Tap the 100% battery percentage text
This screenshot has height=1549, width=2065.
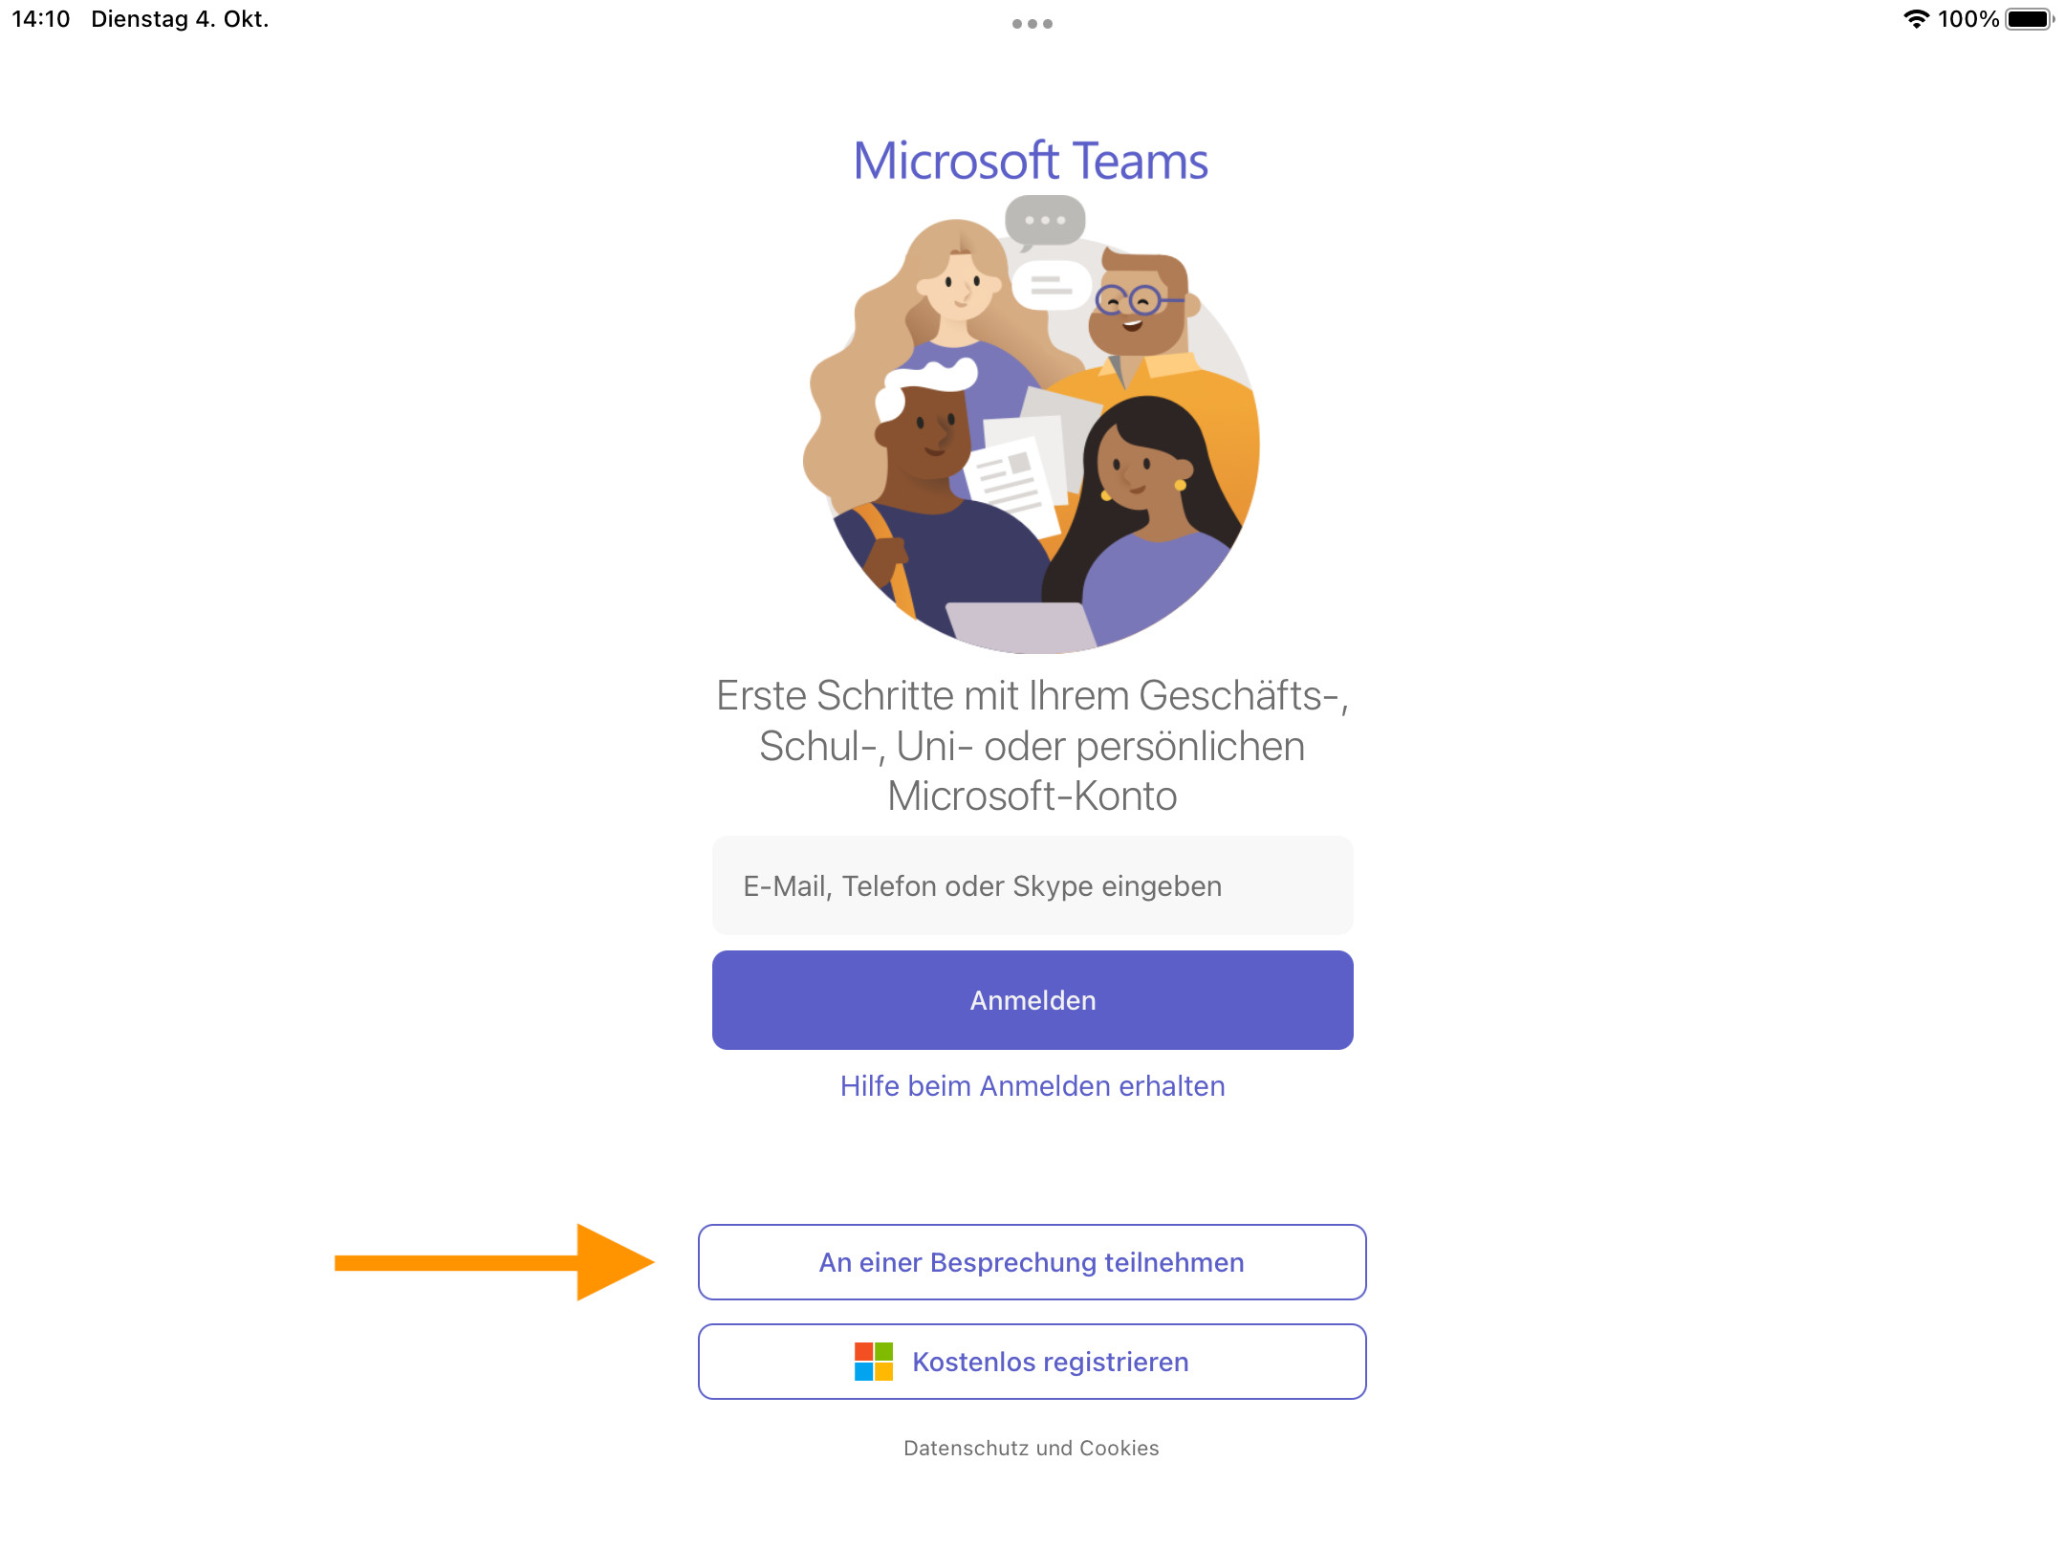point(1967,19)
